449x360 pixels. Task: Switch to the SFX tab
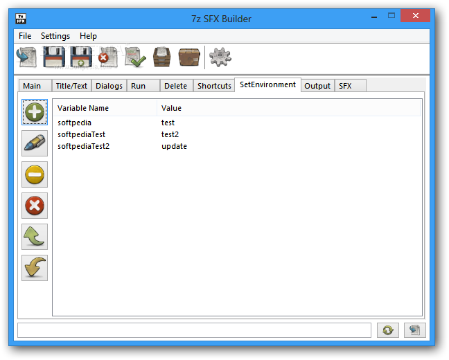click(351, 86)
